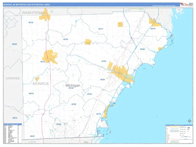Click the Michigan state label
Screen dimensions: 196x147
pyautogui.click(x=73, y=85)
